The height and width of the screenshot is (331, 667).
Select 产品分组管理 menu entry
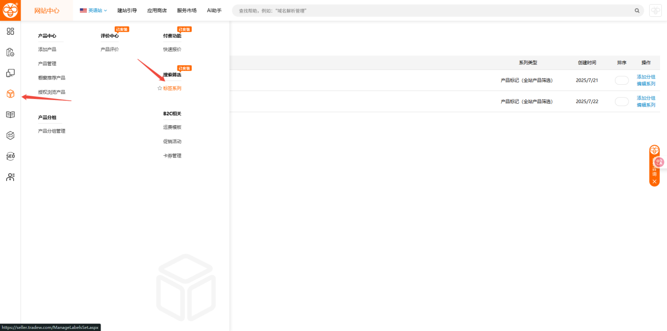click(x=52, y=131)
